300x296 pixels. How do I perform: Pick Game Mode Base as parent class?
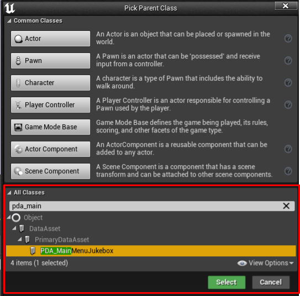pos(50,127)
